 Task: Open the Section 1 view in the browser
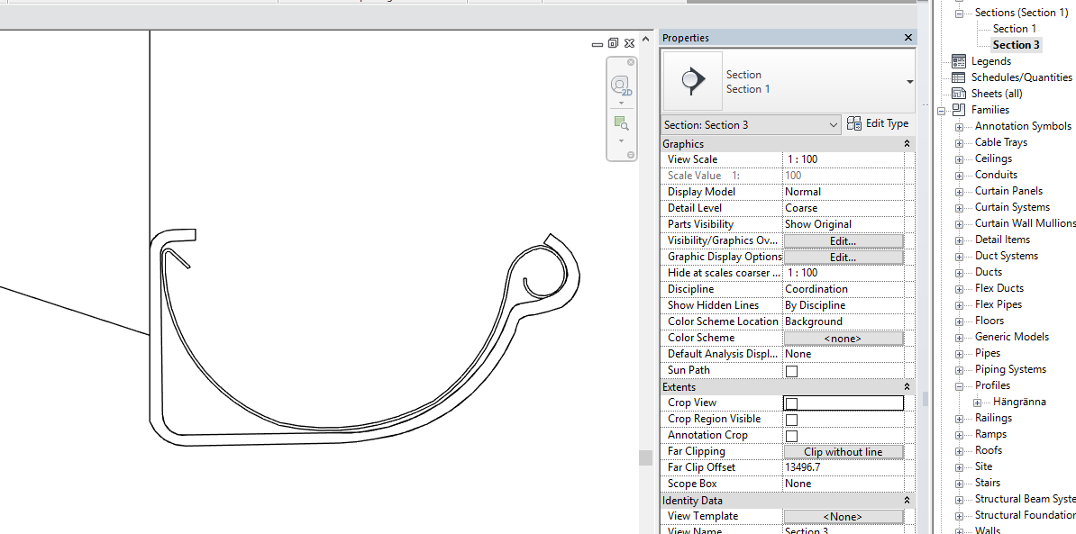point(1013,28)
